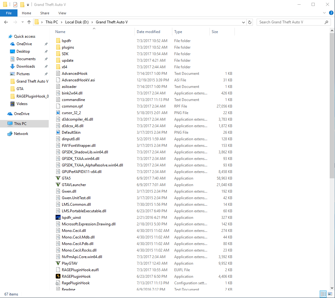
Task: Click the Network icon in sidebar
Action: tap(10, 134)
